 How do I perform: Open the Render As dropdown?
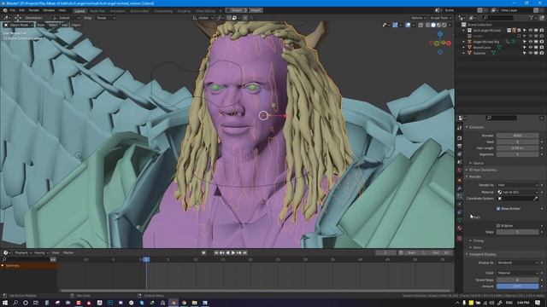click(x=518, y=185)
